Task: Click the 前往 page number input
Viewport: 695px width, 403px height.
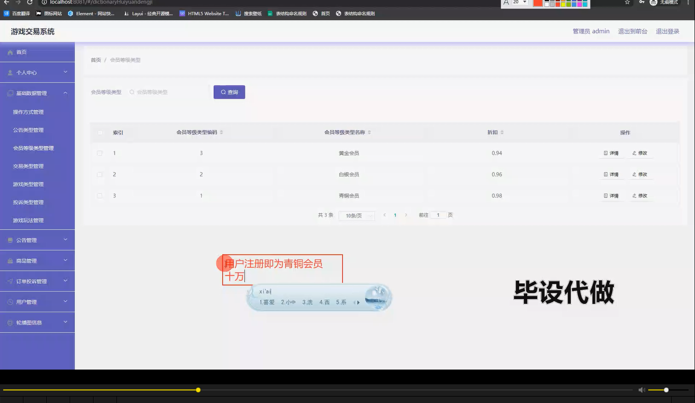Action: (437, 215)
